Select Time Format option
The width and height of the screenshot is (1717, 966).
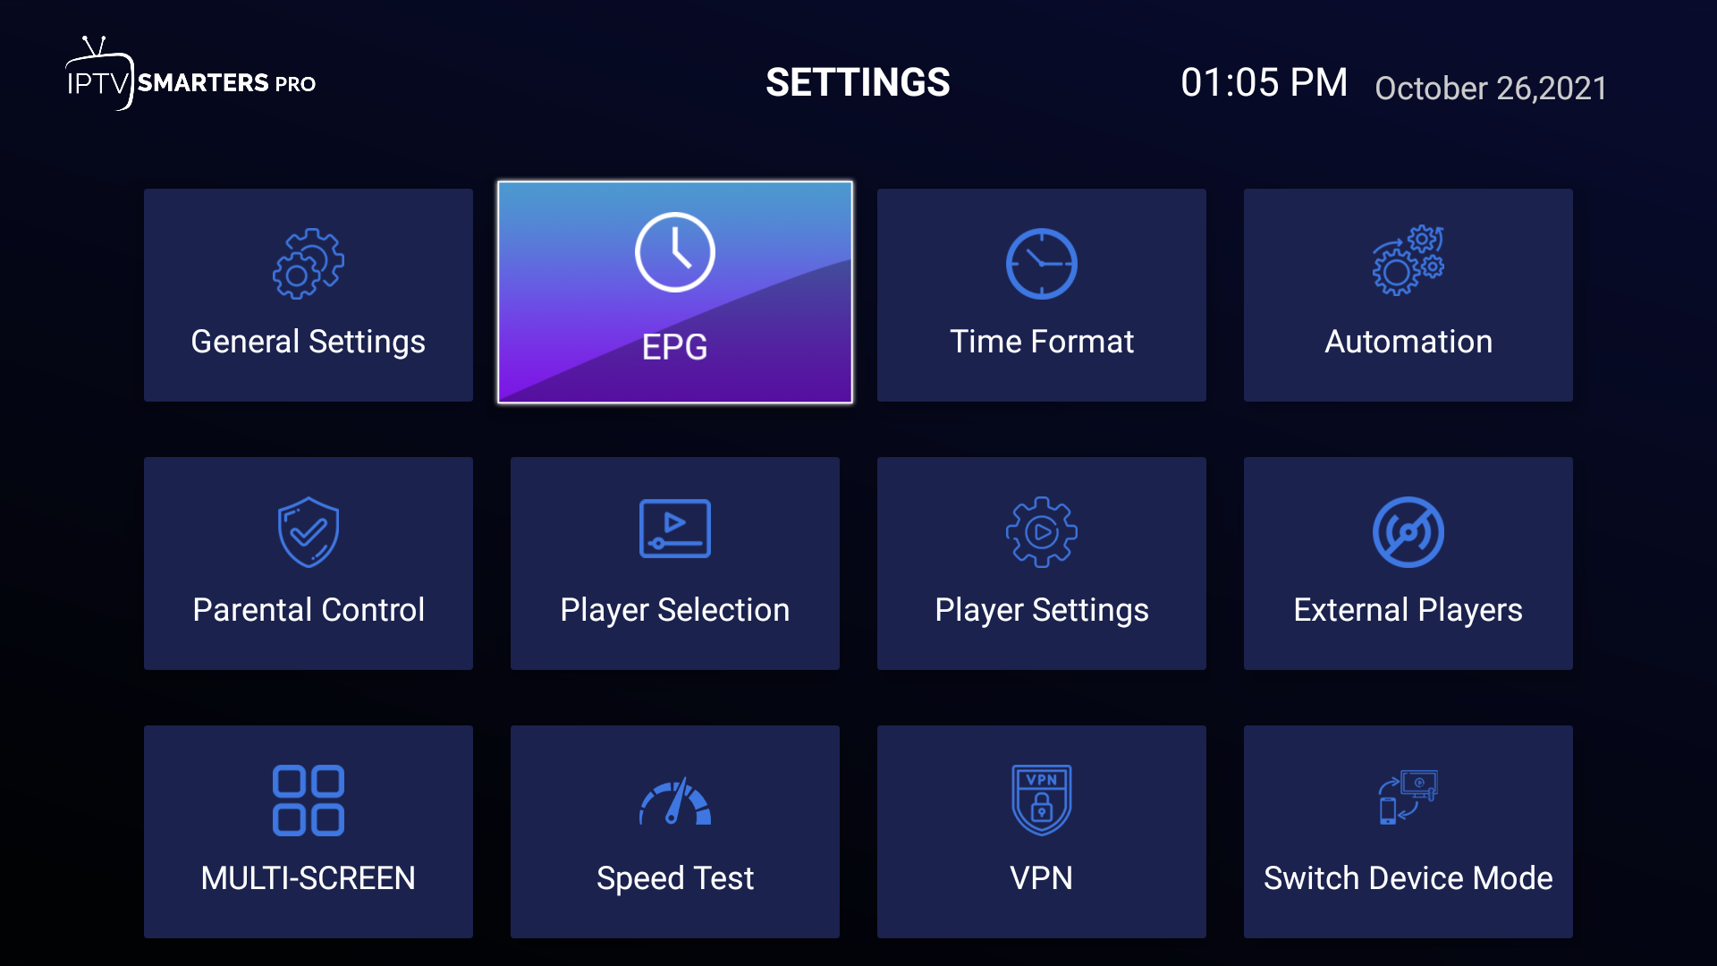pos(1040,292)
